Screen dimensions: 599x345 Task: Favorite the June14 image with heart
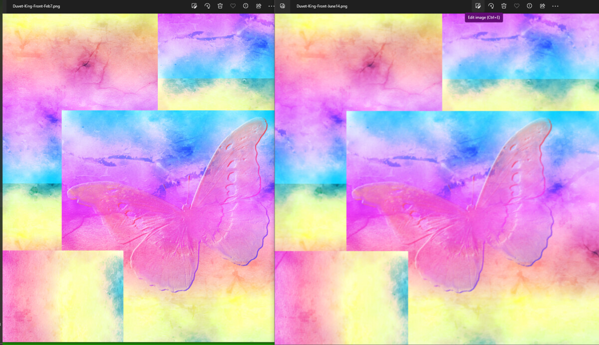(x=517, y=6)
